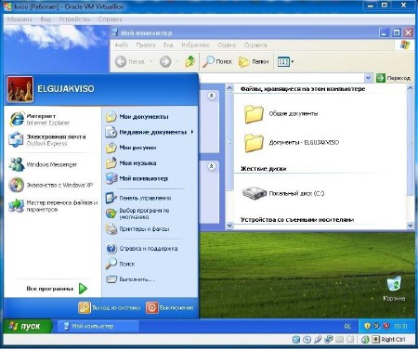This screenshot has height=349, width=418.
Task: Select Документы - ELGUJAKVISO folder
Action: (292, 143)
